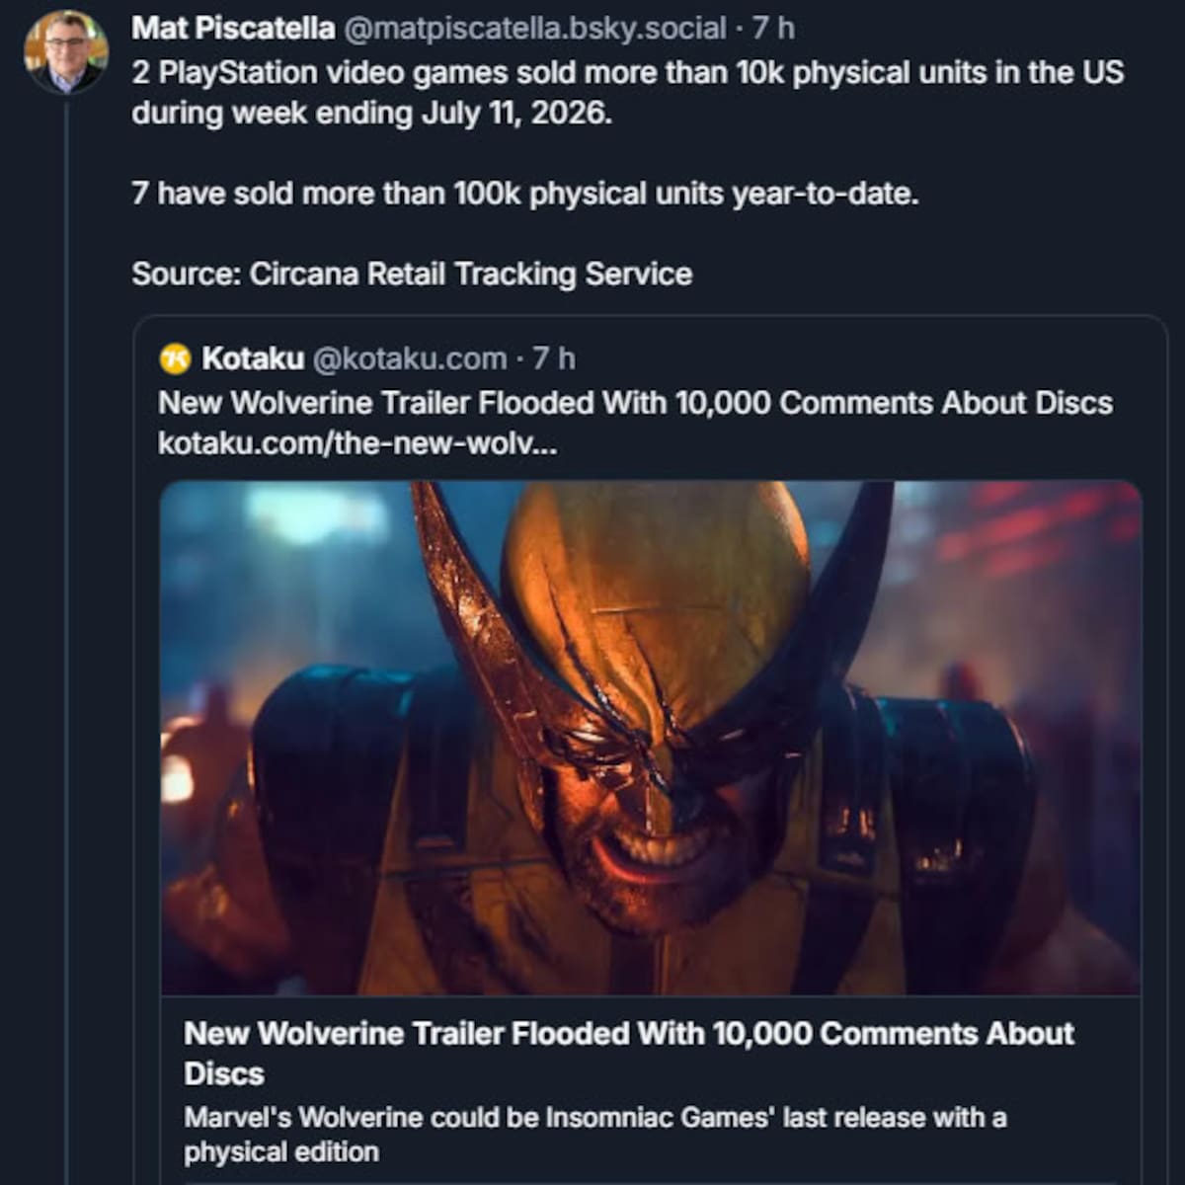1185x1185 pixels.
Task: Open the Kotaku display name in the quoted post
Action: click(x=253, y=358)
